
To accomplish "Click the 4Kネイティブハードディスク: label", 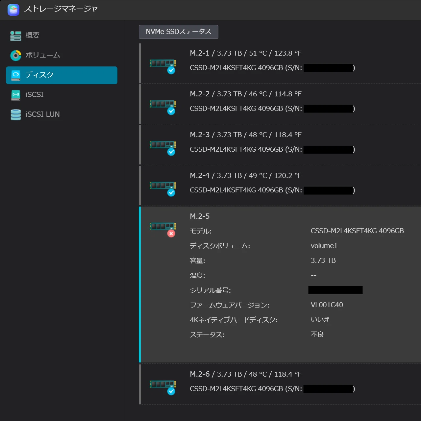I will tap(234, 320).
